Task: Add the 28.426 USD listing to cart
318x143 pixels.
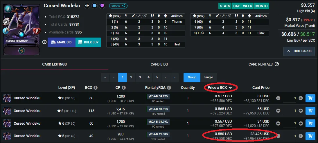Action: [310, 136]
